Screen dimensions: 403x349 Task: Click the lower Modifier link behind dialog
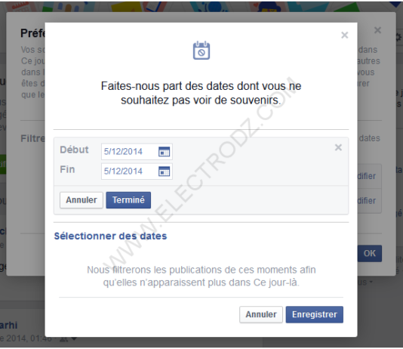tap(367, 201)
